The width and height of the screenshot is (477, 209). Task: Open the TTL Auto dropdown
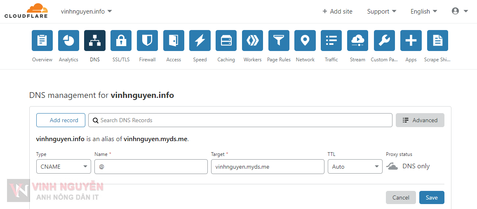tap(355, 167)
